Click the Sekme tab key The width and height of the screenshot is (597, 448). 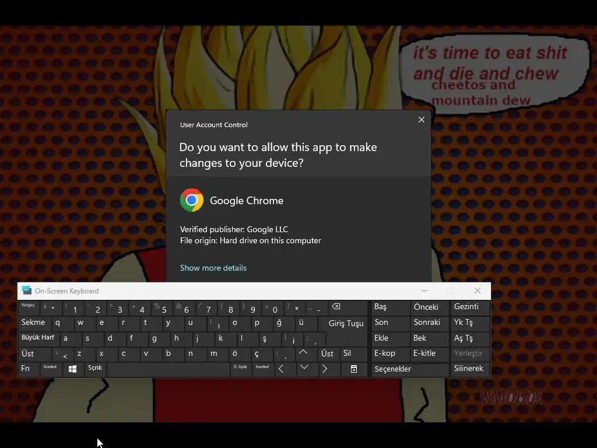[x=34, y=323]
